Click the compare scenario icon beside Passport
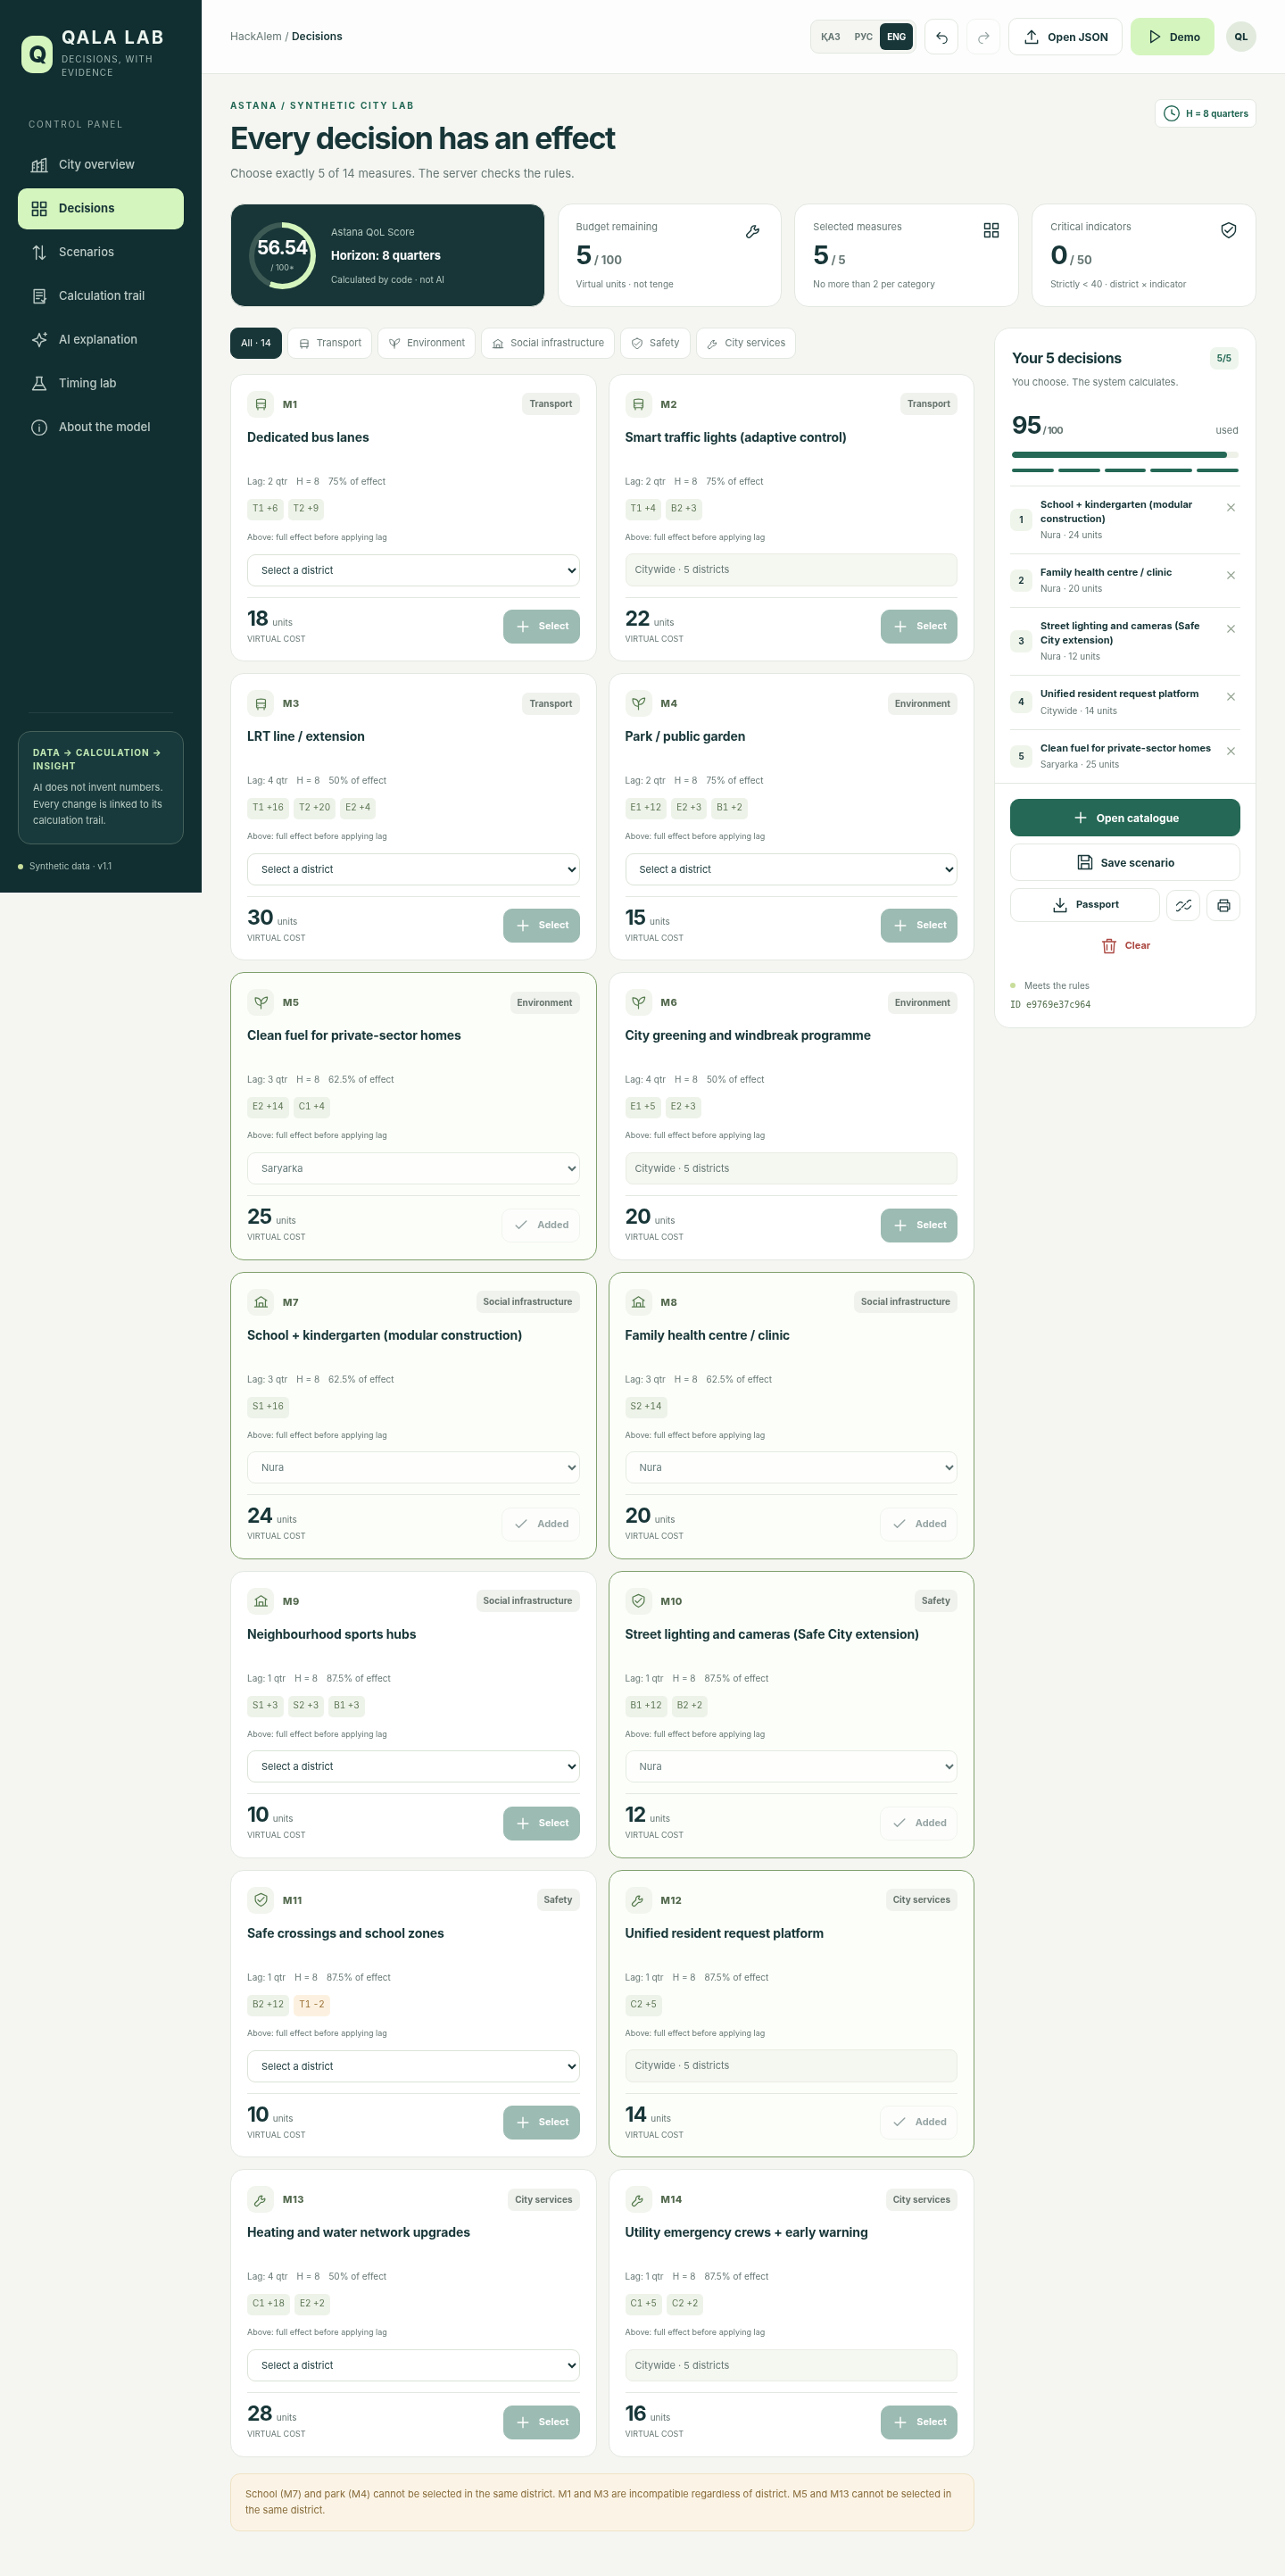 tap(1183, 905)
